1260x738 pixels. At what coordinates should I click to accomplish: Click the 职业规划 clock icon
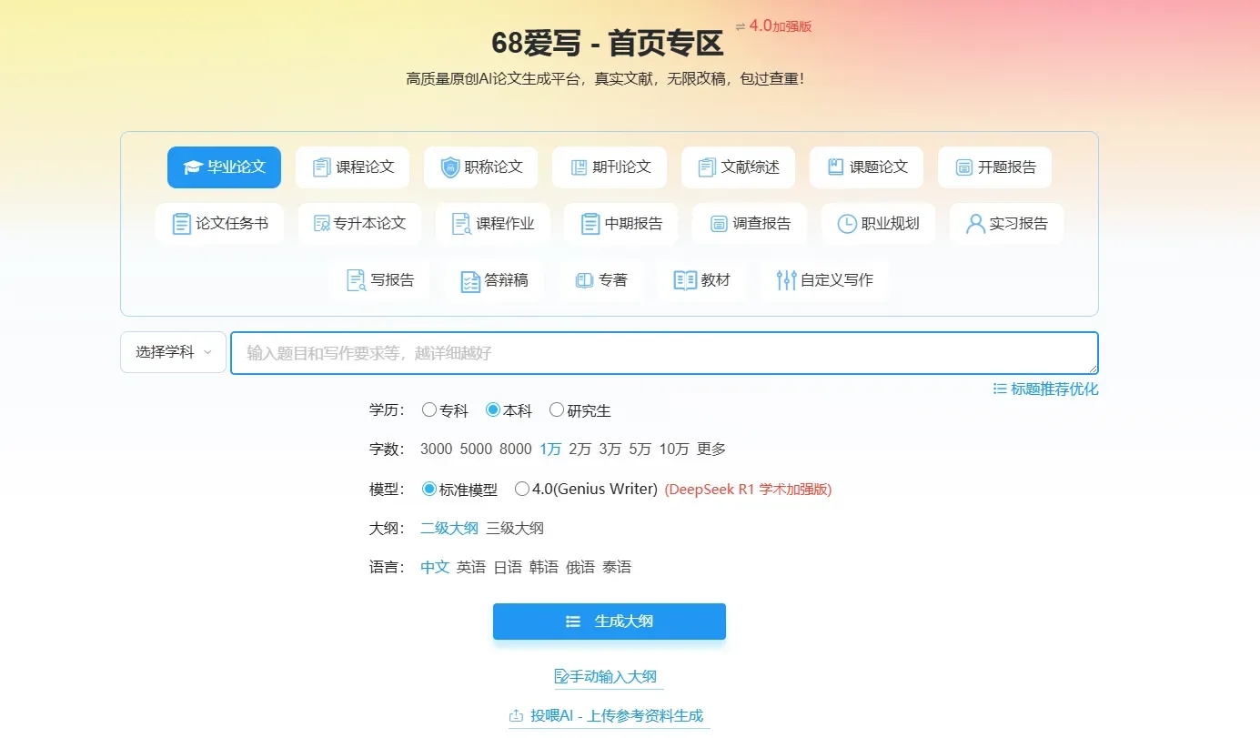847,224
